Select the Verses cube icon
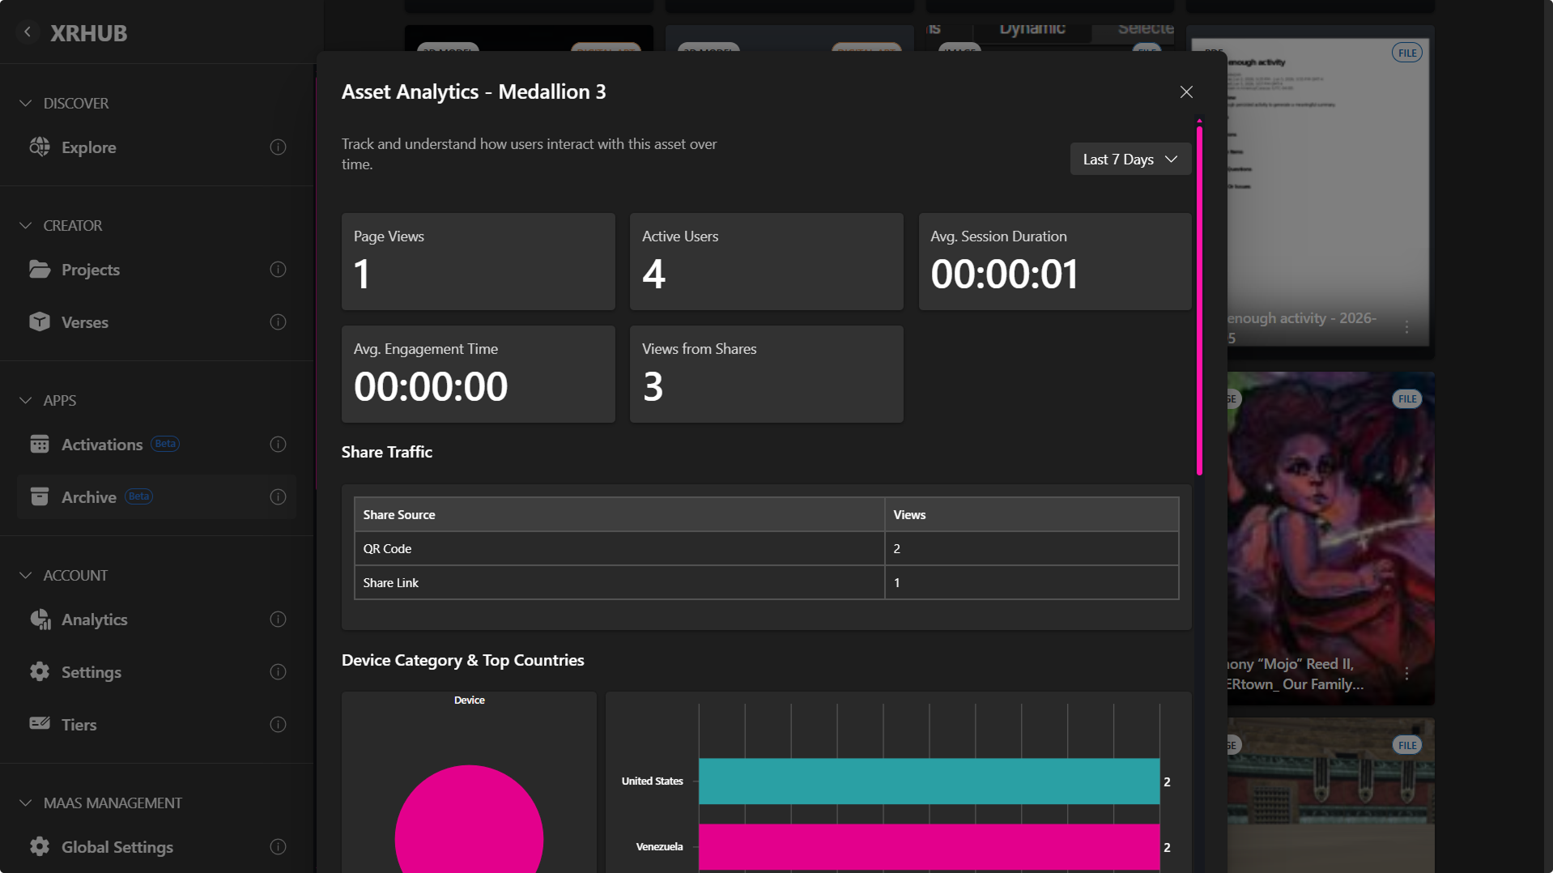1553x873 pixels. [40, 322]
